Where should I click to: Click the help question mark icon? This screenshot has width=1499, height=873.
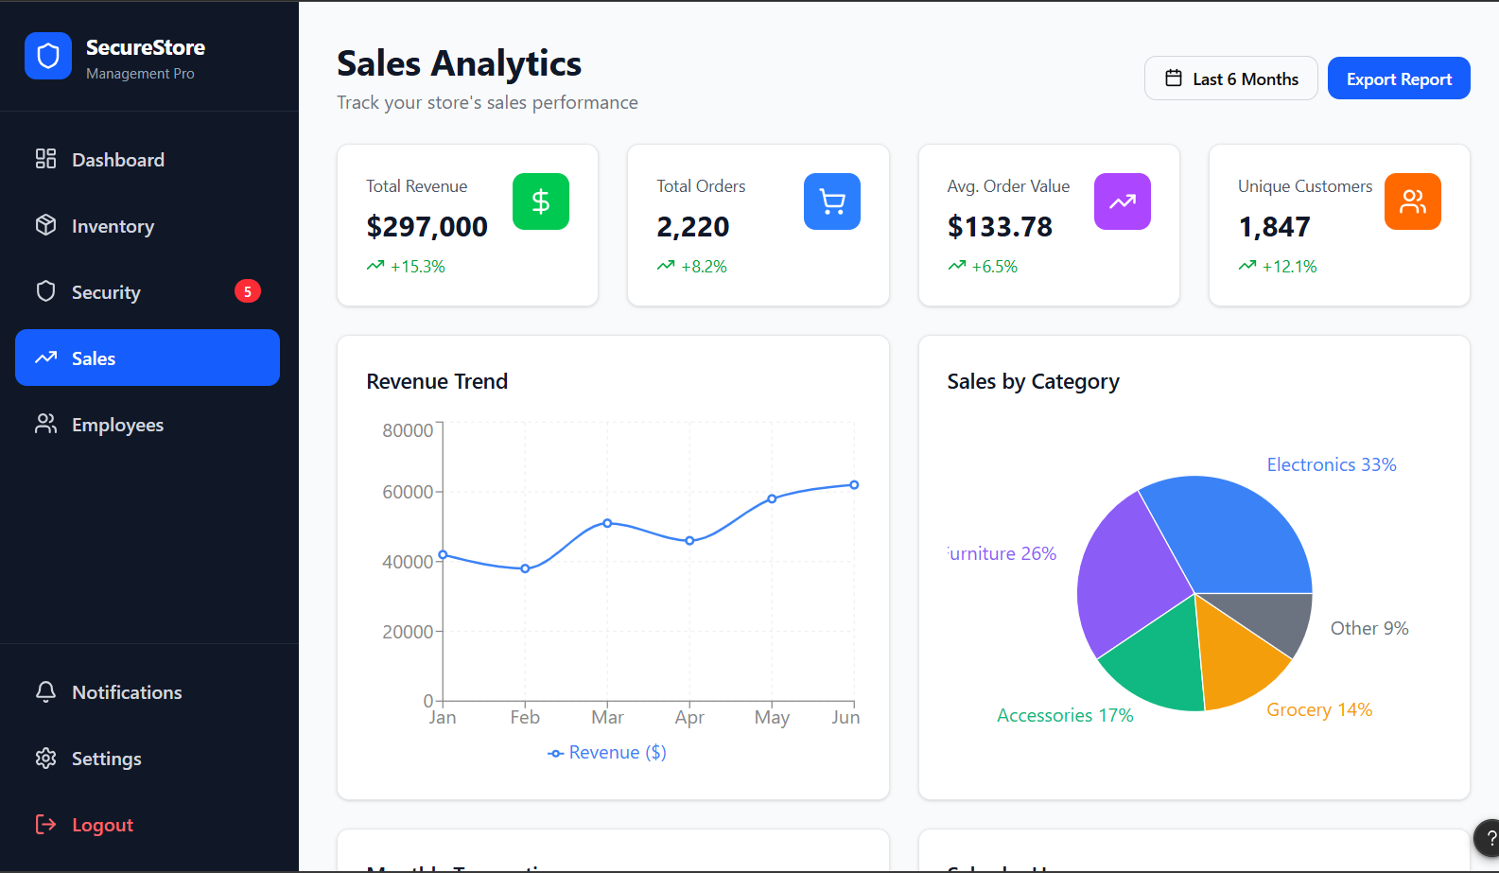[x=1490, y=838]
